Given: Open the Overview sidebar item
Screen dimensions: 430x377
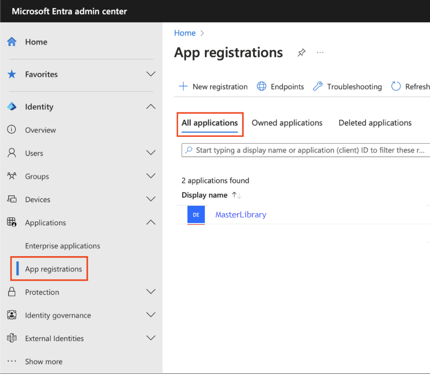Looking at the screenshot, I should click(41, 130).
